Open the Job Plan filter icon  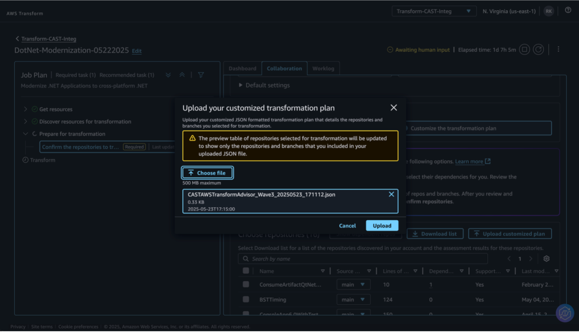click(201, 74)
